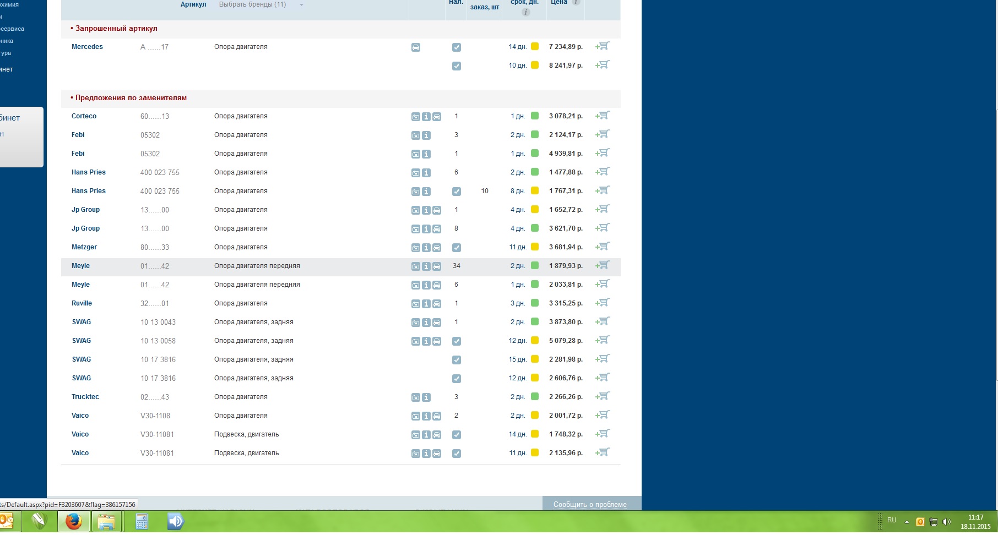Click availability checkmark for Vaico 11 дн. row

(457, 454)
